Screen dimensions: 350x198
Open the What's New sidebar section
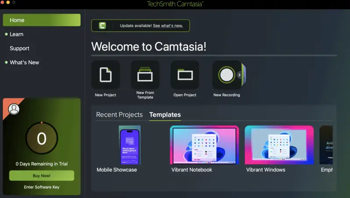click(x=24, y=62)
